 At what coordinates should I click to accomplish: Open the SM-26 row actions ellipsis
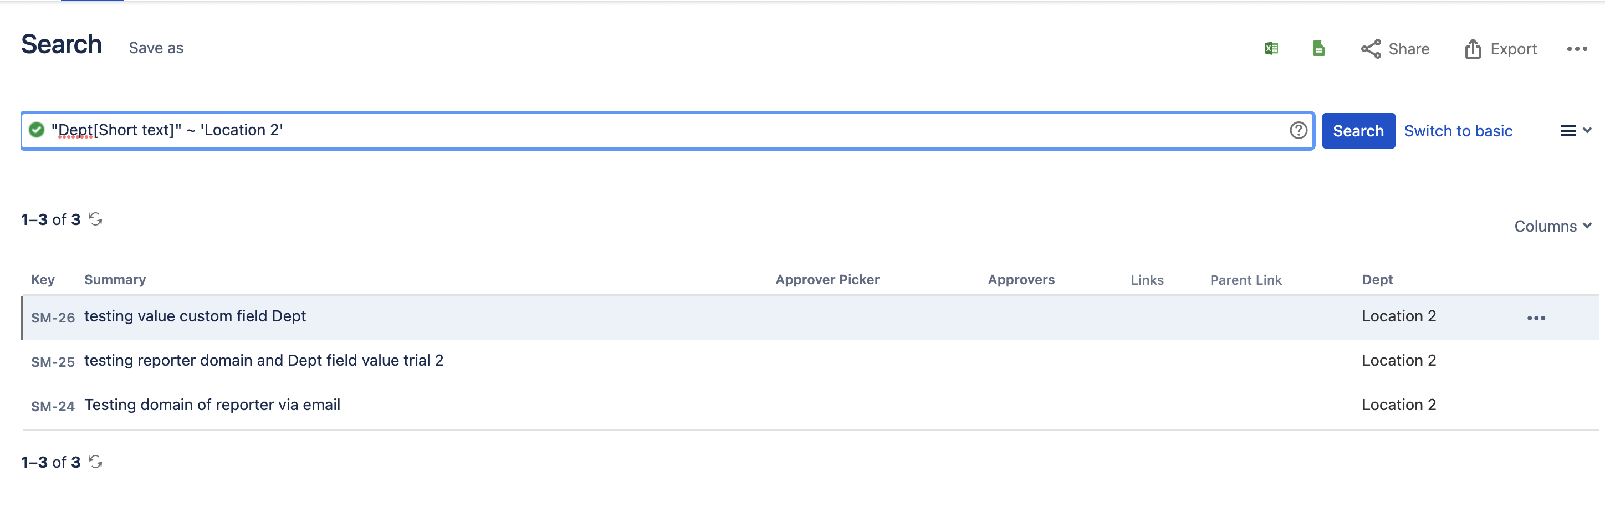coord(1536,318)
